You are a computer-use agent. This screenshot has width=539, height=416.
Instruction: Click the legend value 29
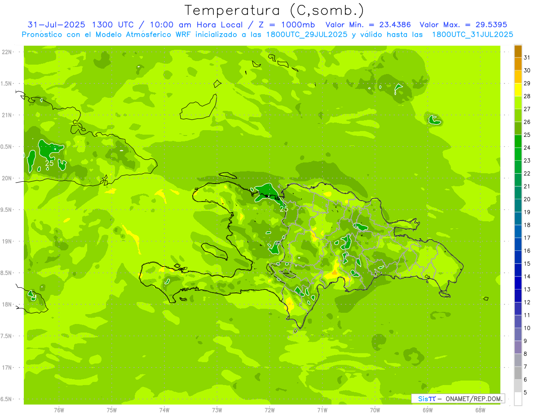tap(527, 83)
